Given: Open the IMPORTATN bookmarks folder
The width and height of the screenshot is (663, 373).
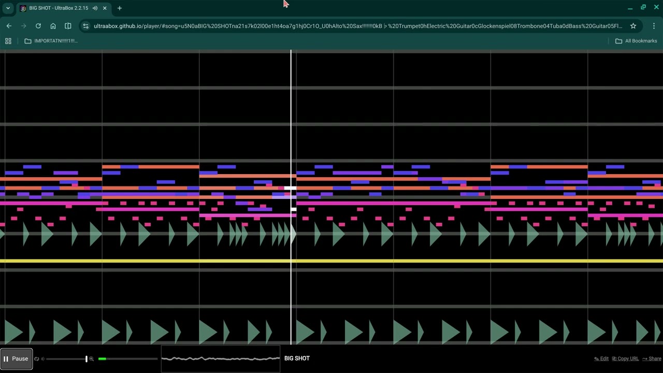Looking at the screenshot, I should [51, 41].
